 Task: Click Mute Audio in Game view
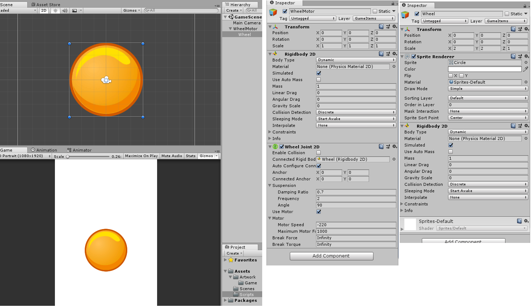[x=172, y=156]
